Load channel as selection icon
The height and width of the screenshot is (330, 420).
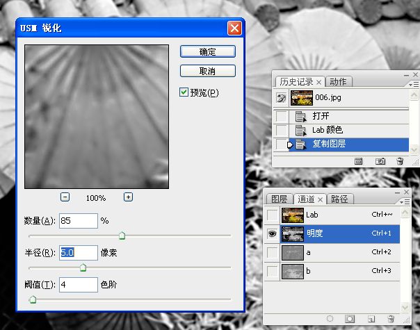point(330,318)
